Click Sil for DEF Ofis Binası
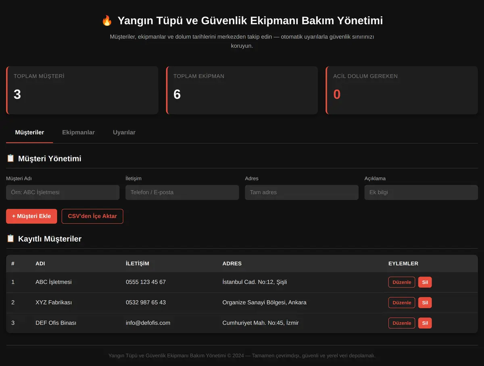The image size is (484, 366). [x=425, y=323]
